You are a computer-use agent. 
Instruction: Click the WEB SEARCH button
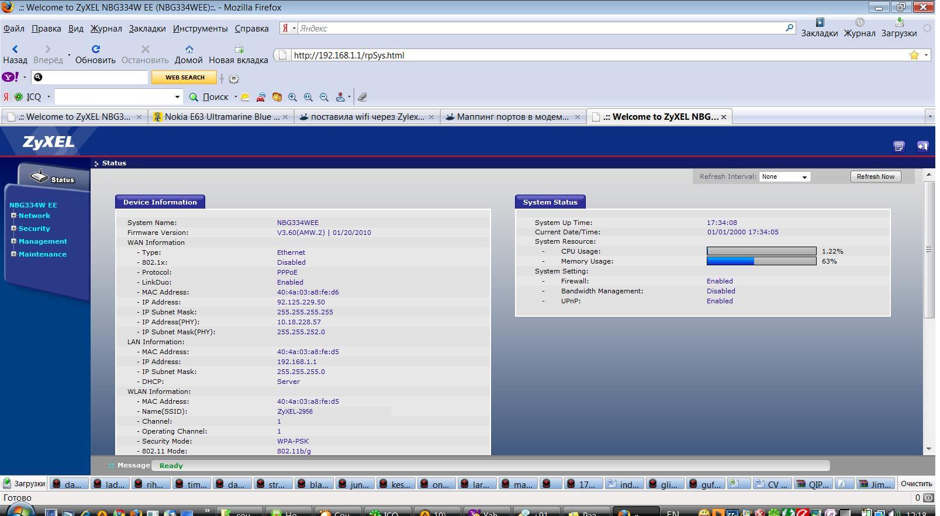(x=185, y=77)
